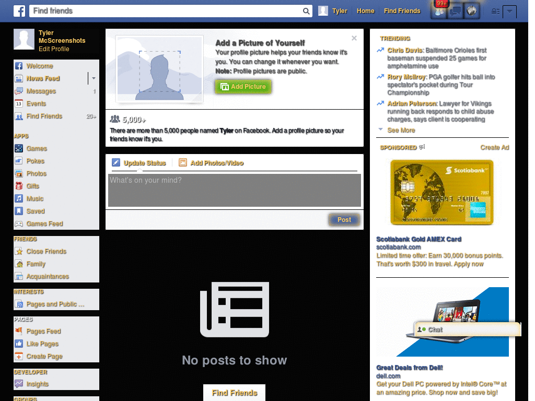This screenshot has width=535, height=401.
Task: Expand trending topics via See More
Action: tap(401, 130)
